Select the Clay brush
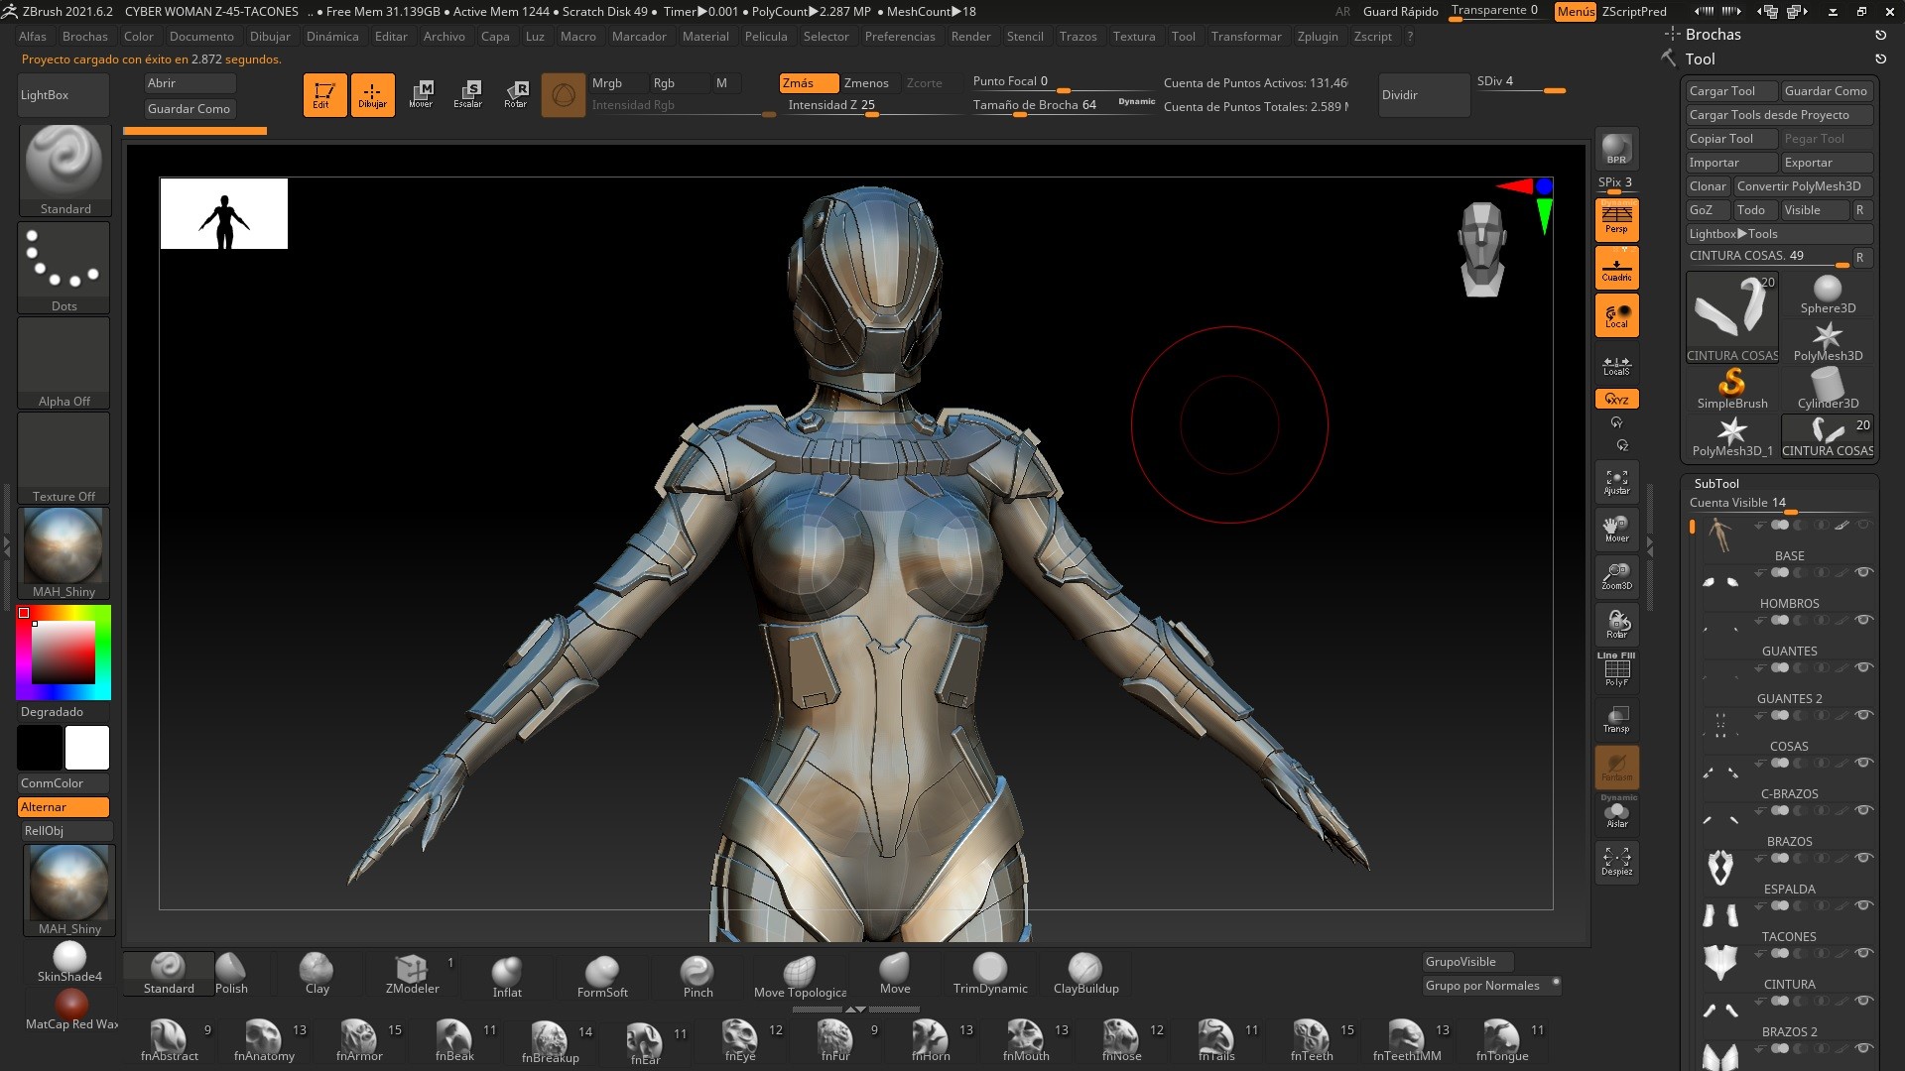Screen dimensions: 1905x1071 pyautogui.click(x=317, y=973)
